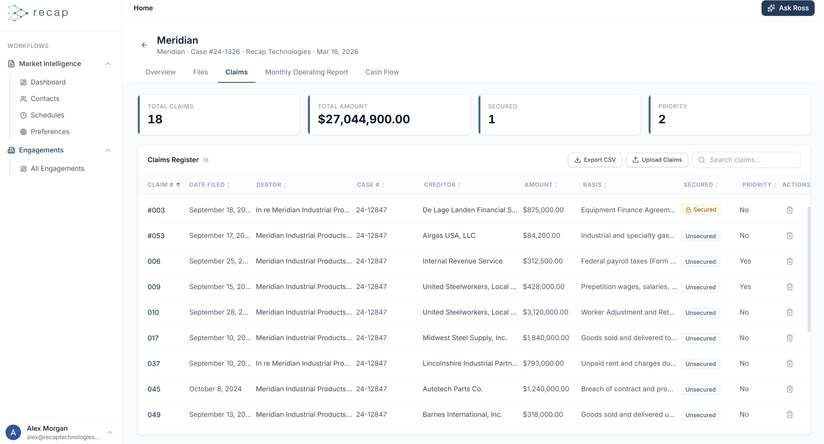Click the Schedules clock icon
Viewport: 824px width, 444px height.
tap(23, 115)
